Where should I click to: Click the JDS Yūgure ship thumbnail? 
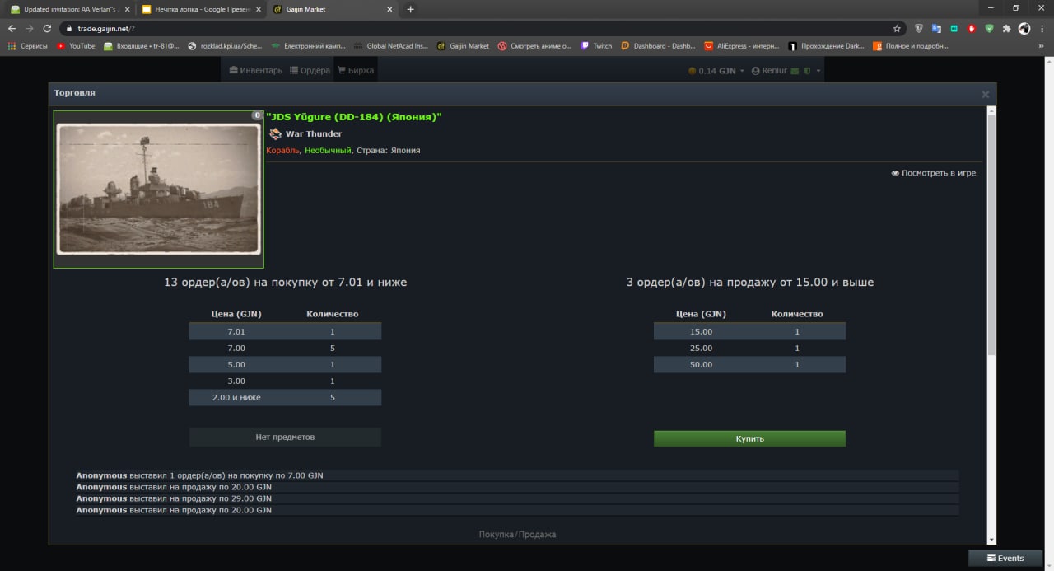[x=158, y=190]
